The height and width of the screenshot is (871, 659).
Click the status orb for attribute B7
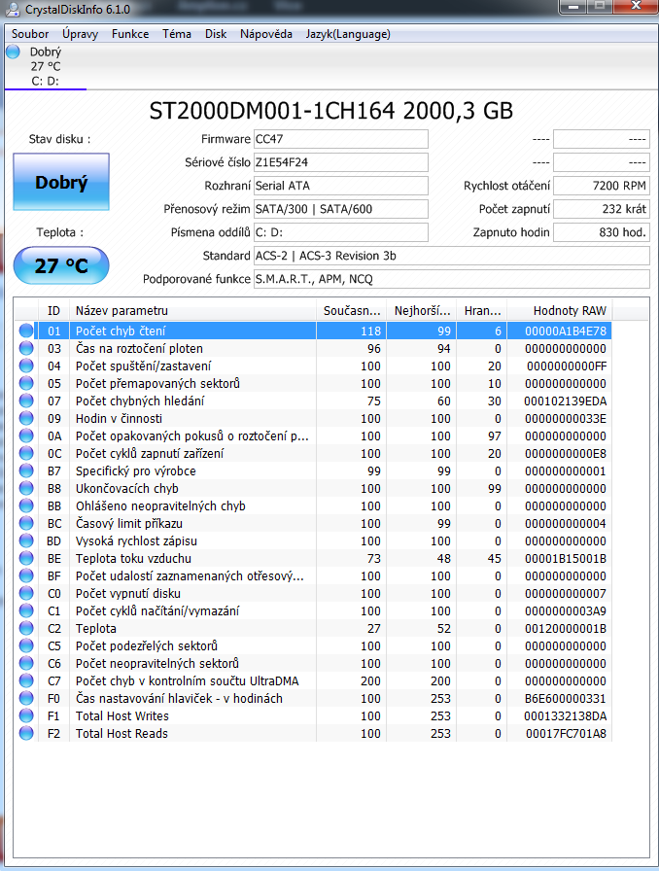point(26,471)
